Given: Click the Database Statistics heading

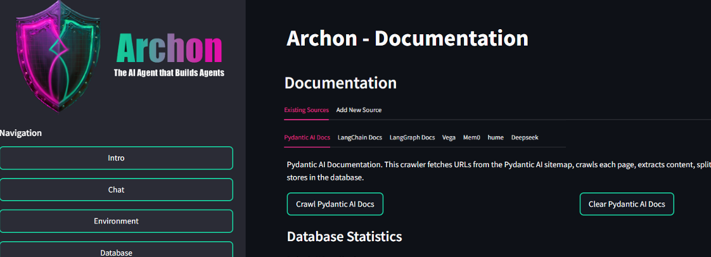Looking at the screenshot, I should [344, 237].
